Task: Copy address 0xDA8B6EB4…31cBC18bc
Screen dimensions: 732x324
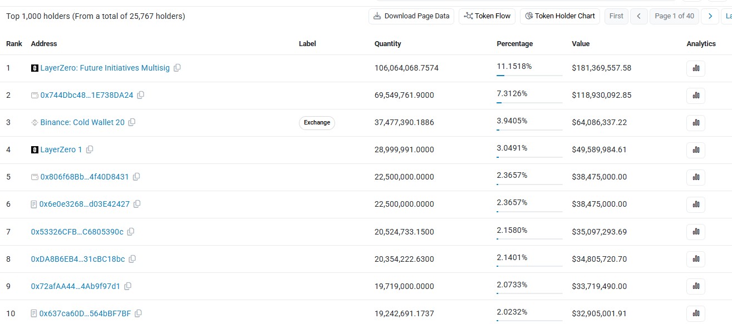Action: [x=132, y=259]
